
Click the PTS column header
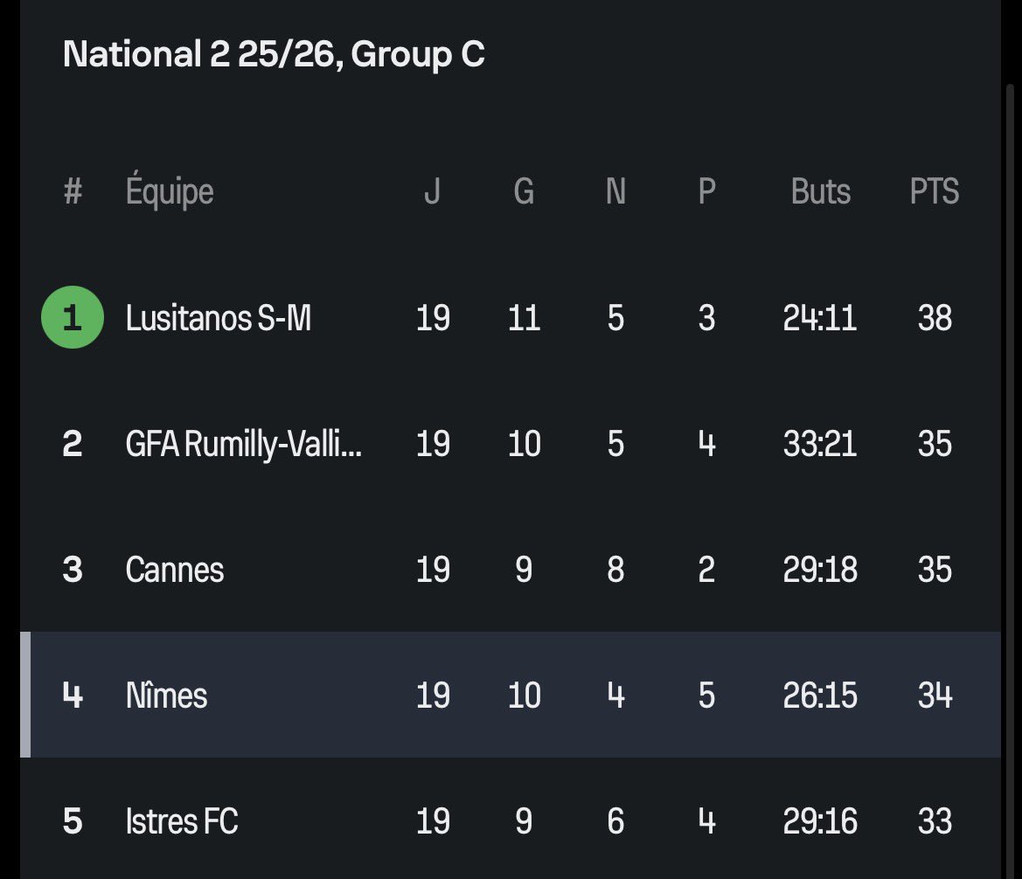coord(934,191)
